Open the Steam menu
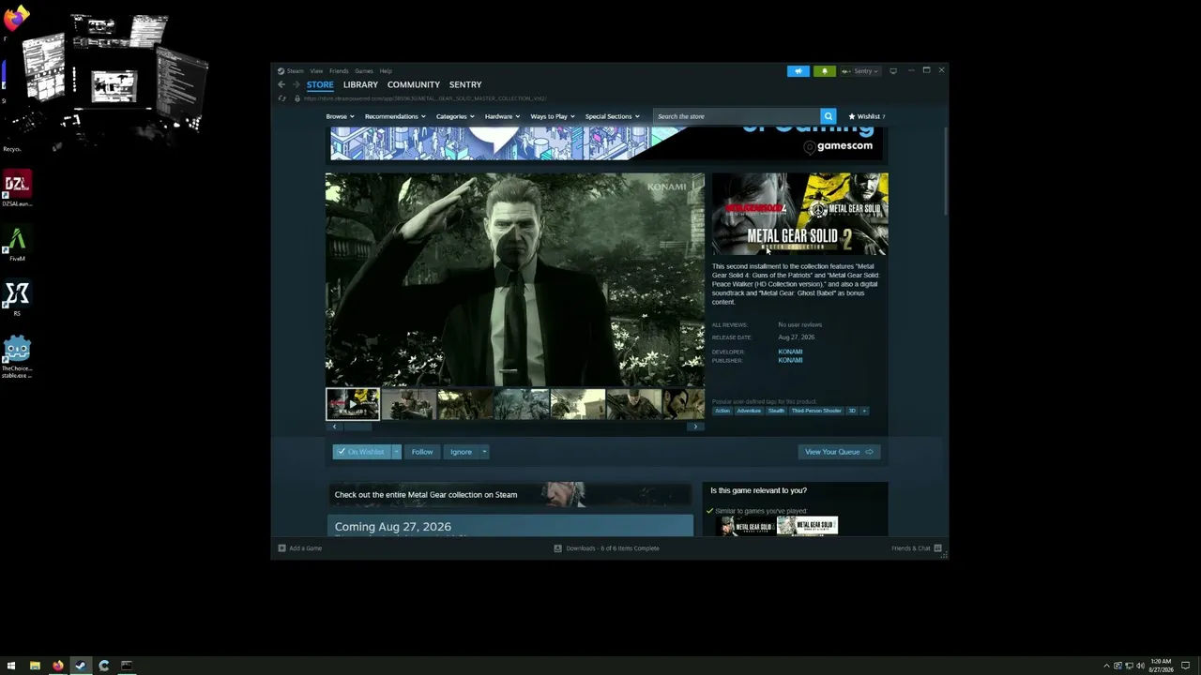Image resolution: width=1201 pixels, height=675 pixels. (x=296, y=71)
